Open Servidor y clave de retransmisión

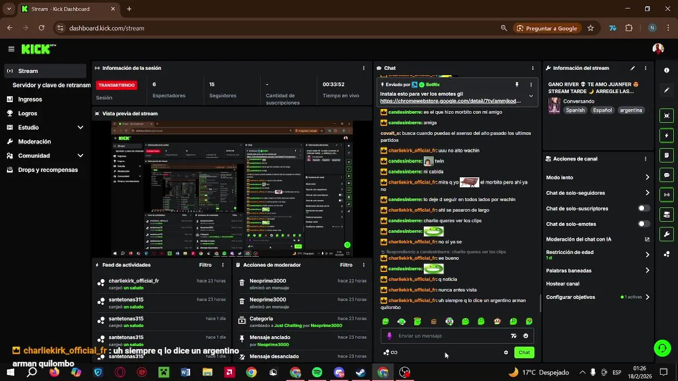[x=51, y=85]
